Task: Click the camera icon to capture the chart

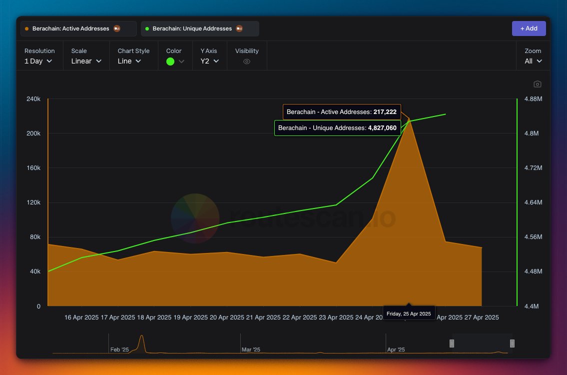Action: (x=537, y=84)
